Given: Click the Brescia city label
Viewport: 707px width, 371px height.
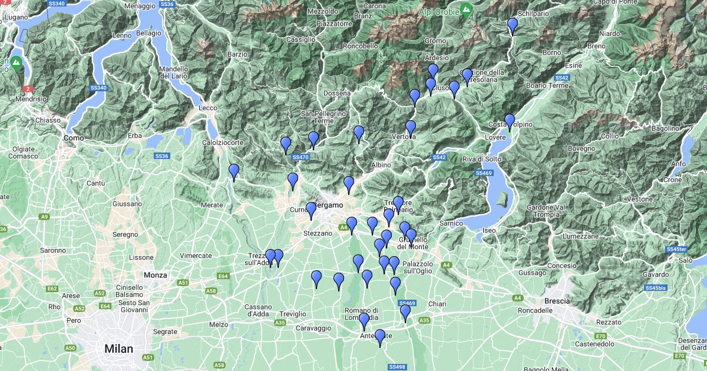Looking at the screenshot, I should (x=557, y=301).
